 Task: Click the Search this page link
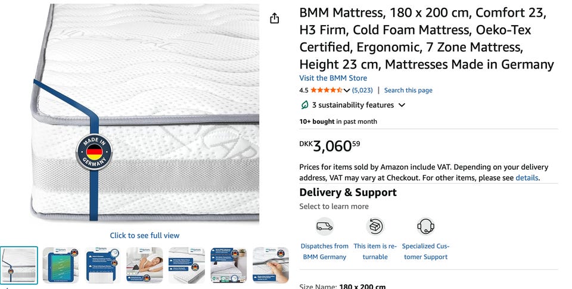pos(408,91)
